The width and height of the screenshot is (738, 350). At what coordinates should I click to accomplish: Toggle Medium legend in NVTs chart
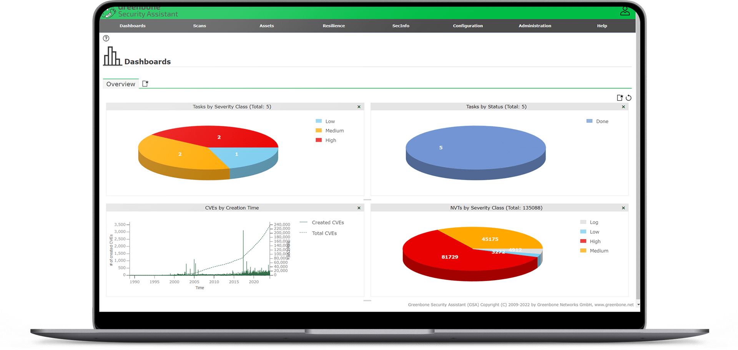coord(594,251)
